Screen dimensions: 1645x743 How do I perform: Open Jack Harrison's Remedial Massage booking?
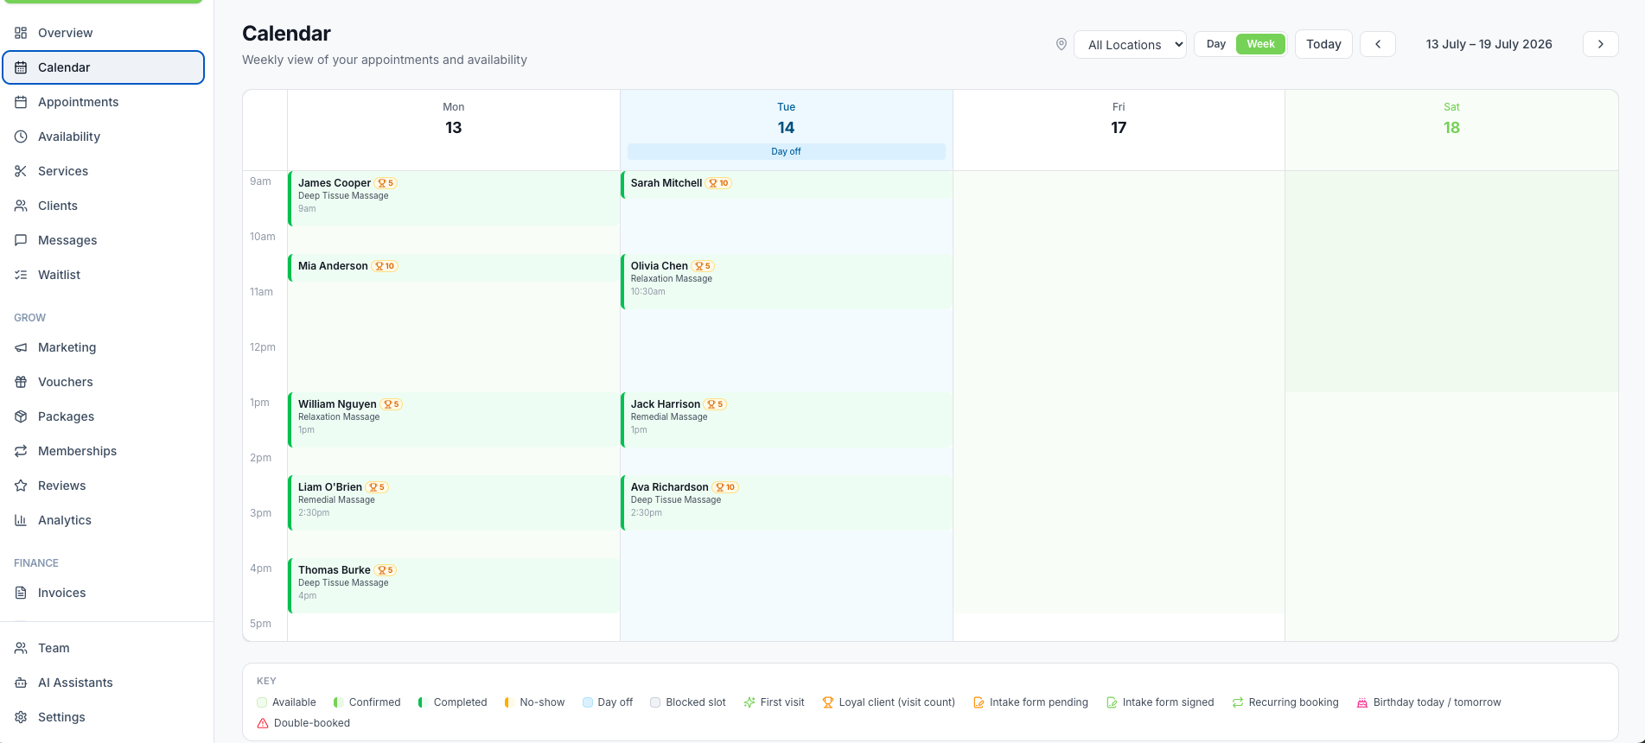click(x=787, y=420)
